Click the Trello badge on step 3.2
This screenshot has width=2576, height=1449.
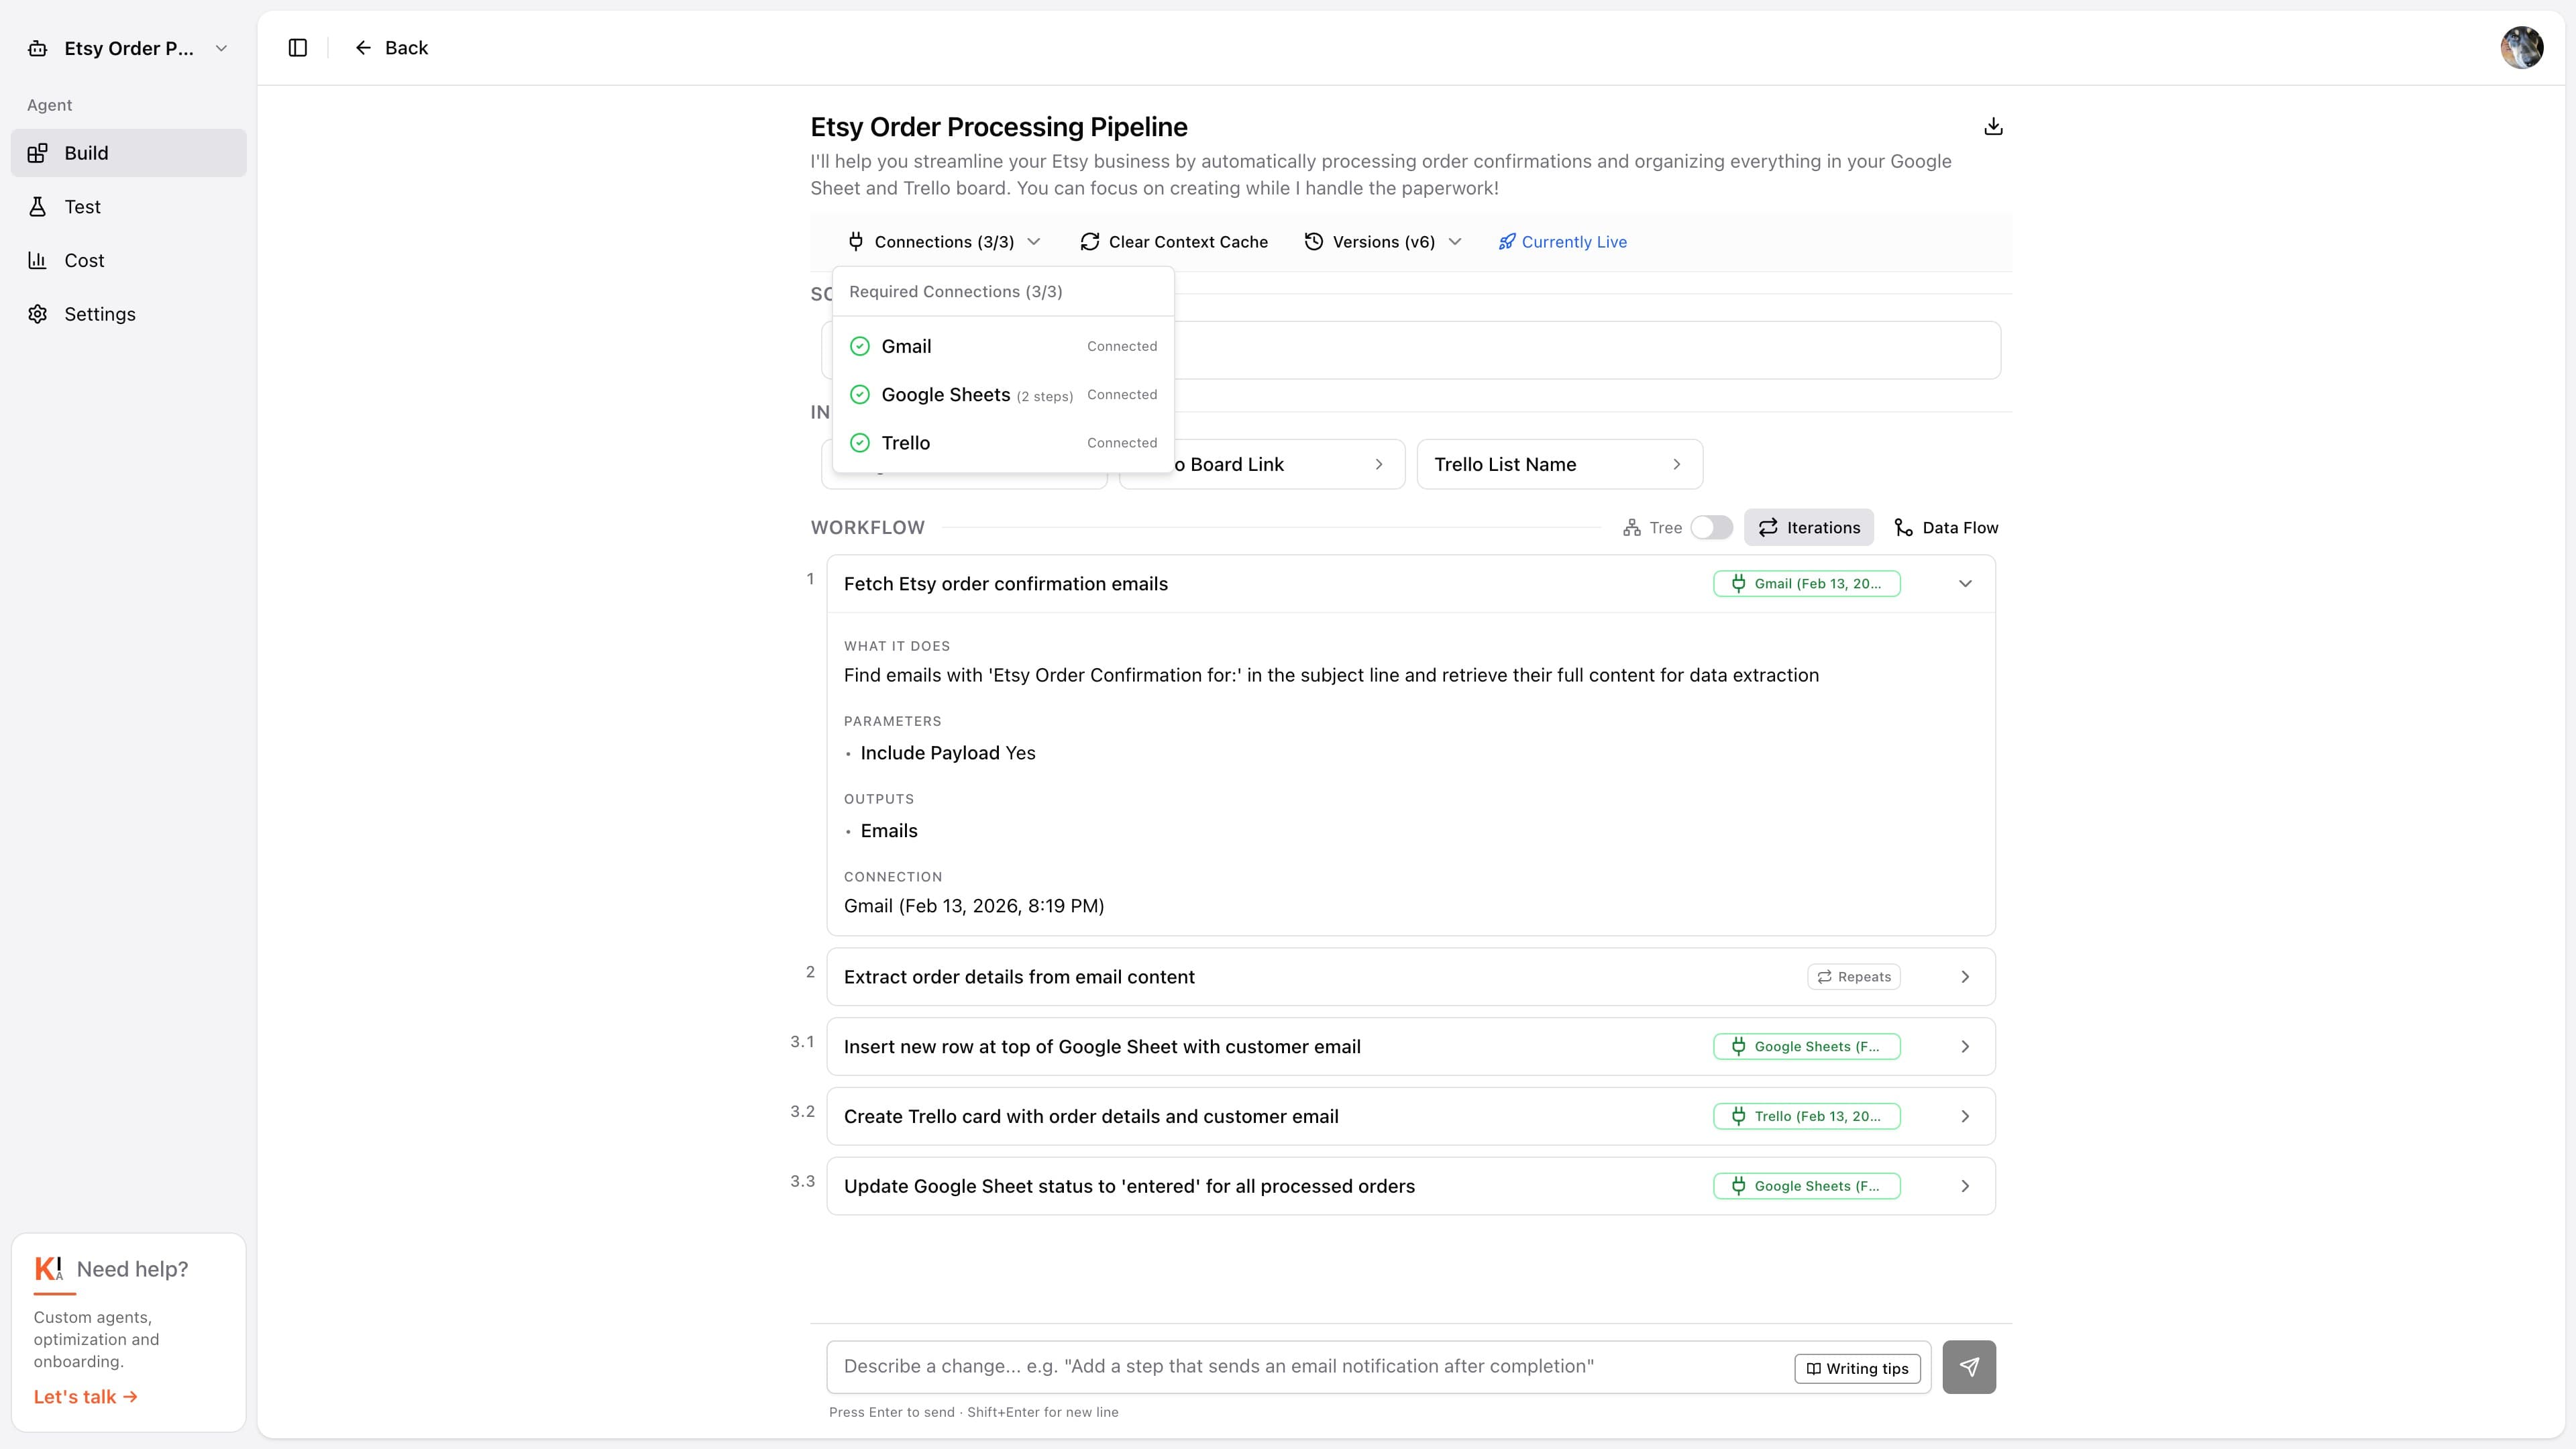pos(1806,1116)
